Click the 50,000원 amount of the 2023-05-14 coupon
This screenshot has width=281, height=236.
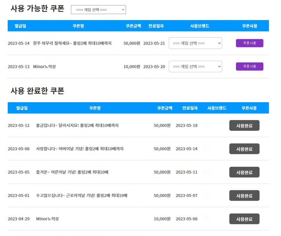coord(132,43)
